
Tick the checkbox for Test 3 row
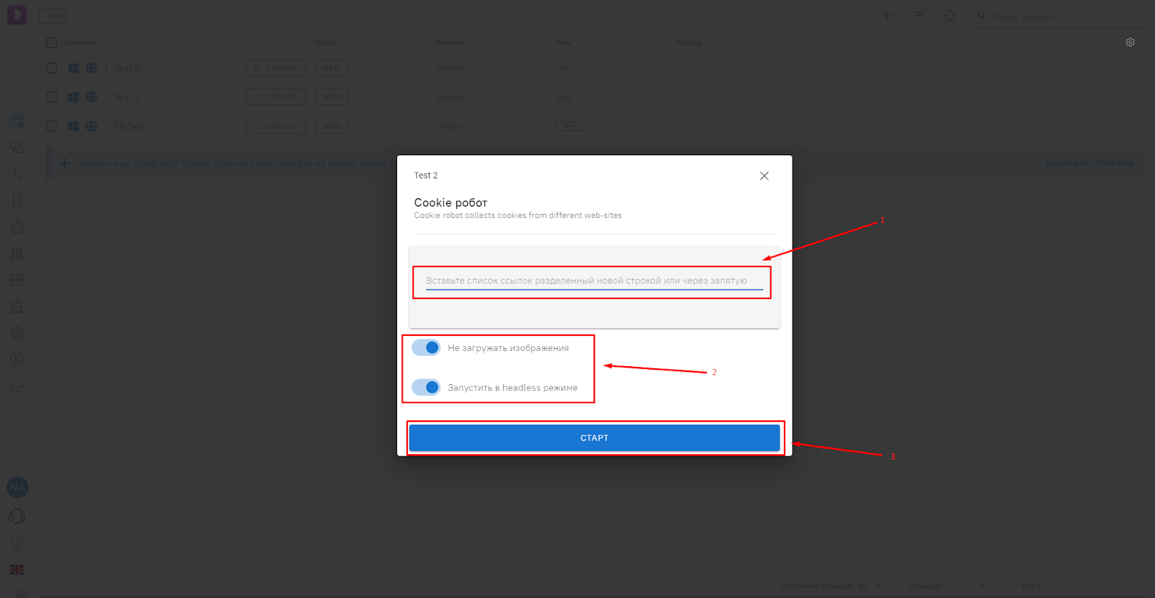52,68
